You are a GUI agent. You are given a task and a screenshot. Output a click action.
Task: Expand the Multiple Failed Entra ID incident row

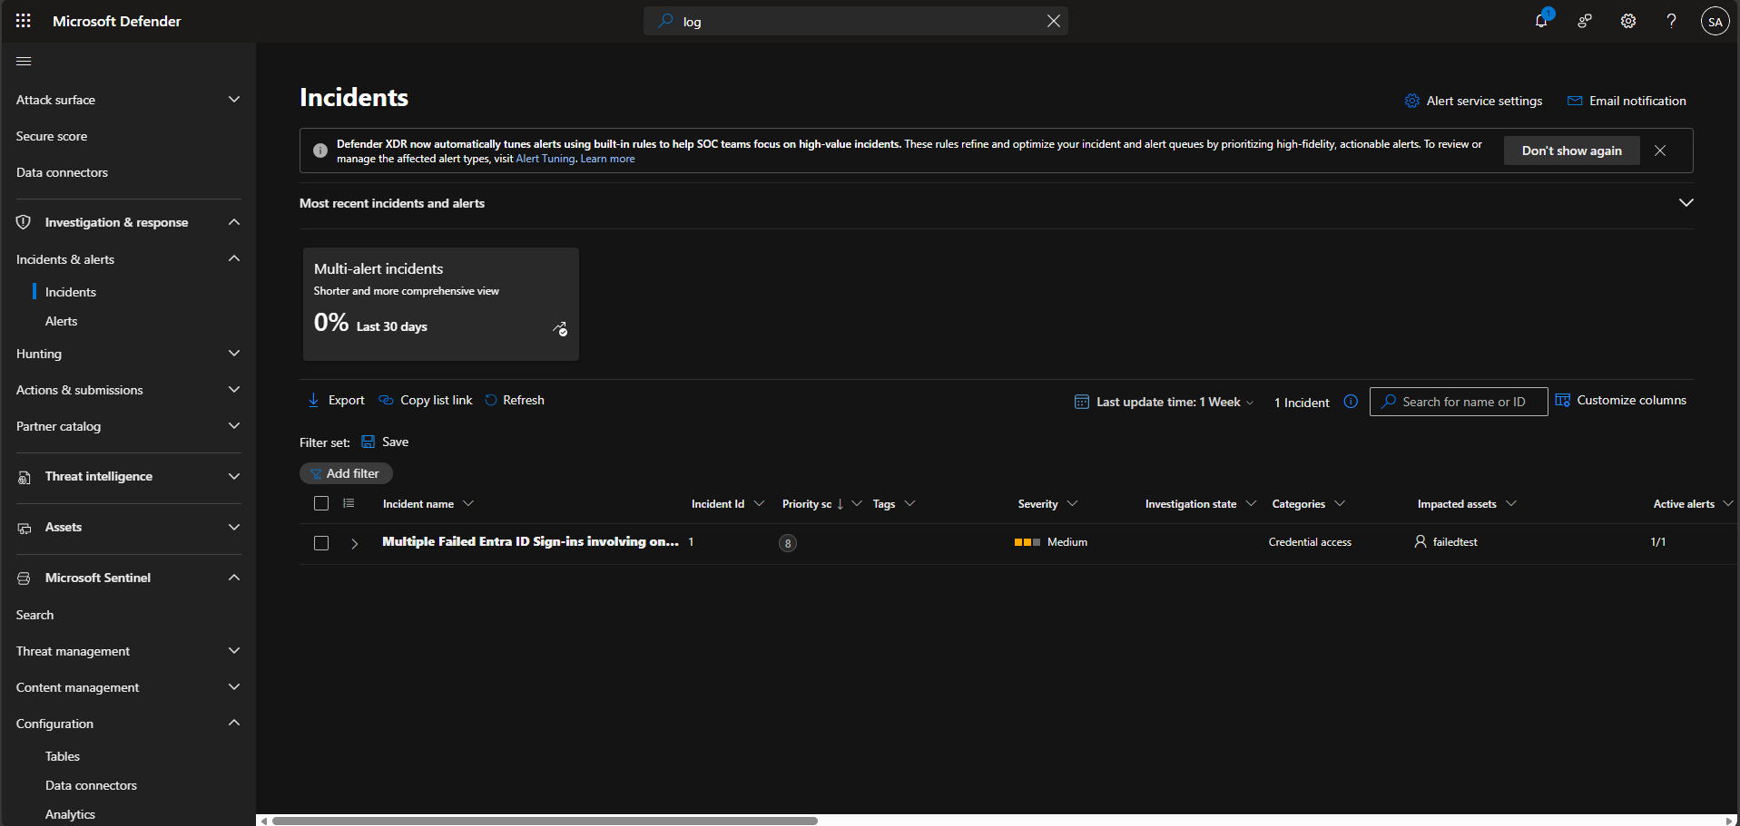355,543
